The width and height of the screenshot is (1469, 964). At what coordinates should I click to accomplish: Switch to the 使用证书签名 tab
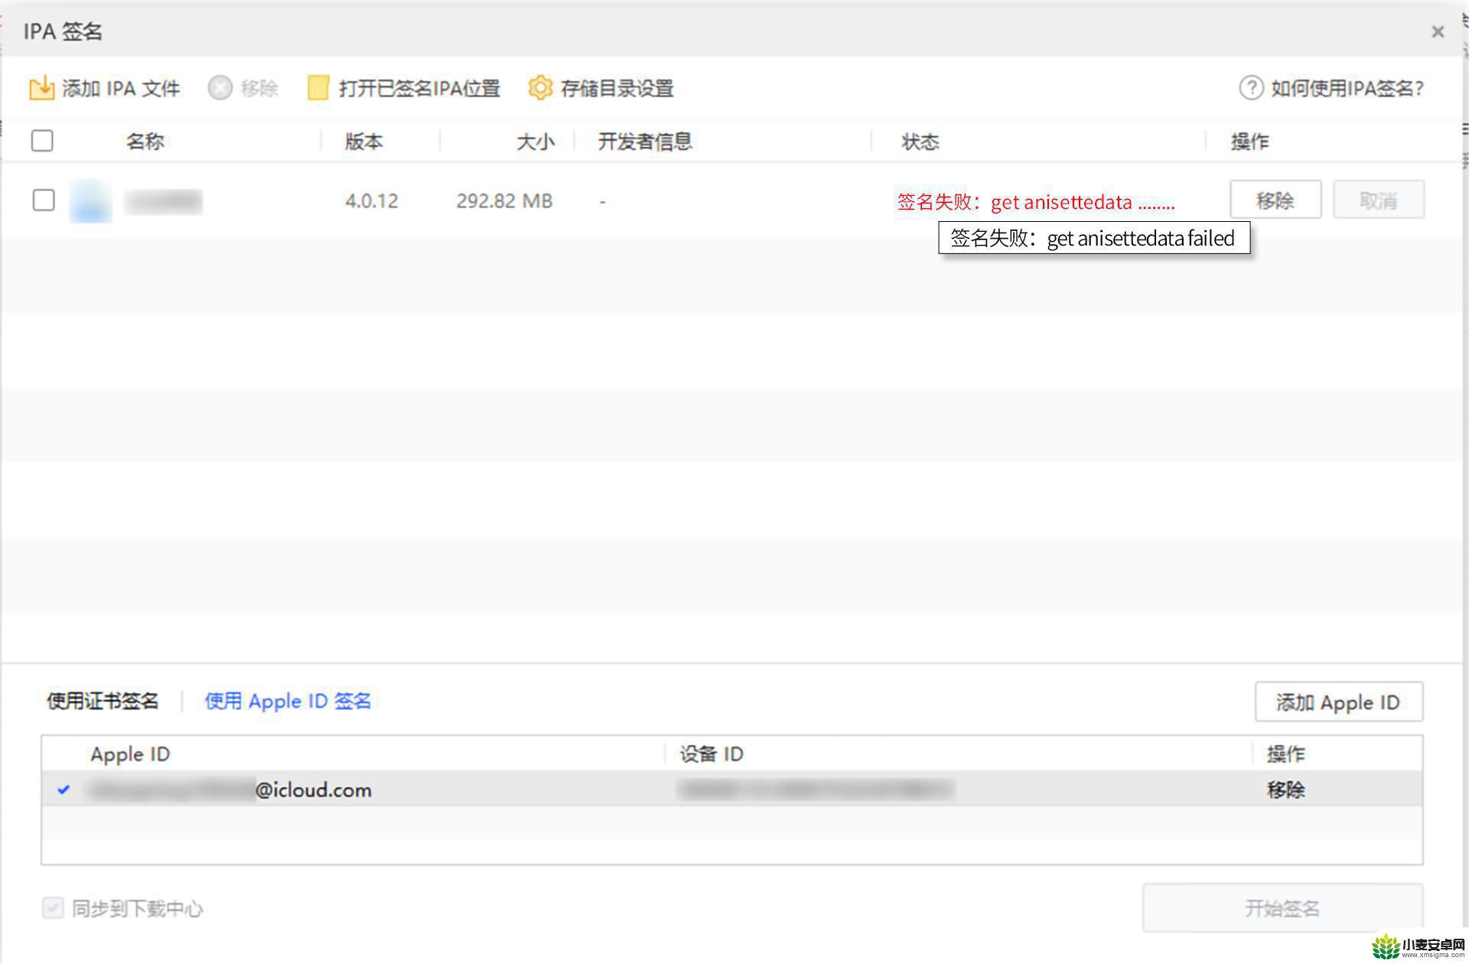[x=103, y=701]
